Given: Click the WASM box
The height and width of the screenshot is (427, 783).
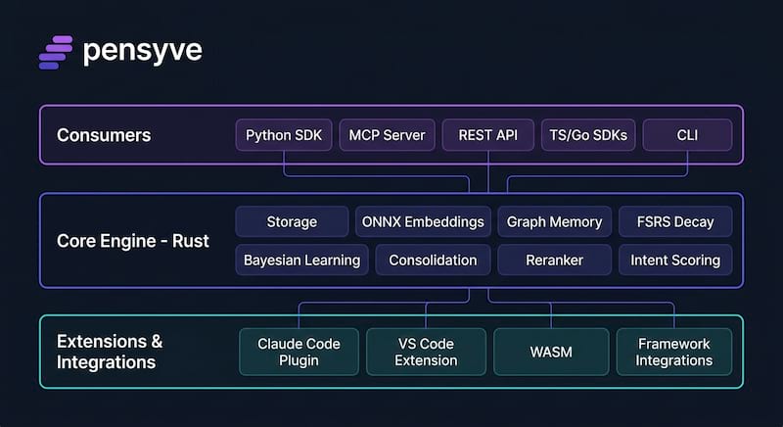Looking at the screenshot, I should pyautogui.click(x=551, y=352).
